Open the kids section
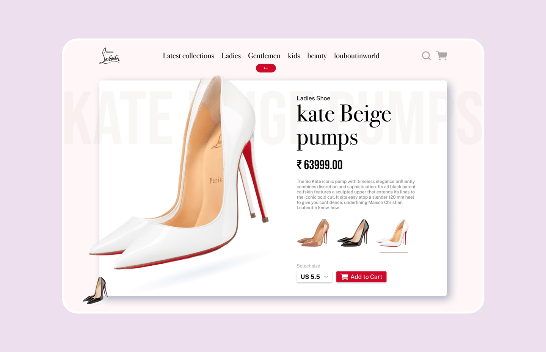This screenshot has height=352, width=546. coord(294,56)
